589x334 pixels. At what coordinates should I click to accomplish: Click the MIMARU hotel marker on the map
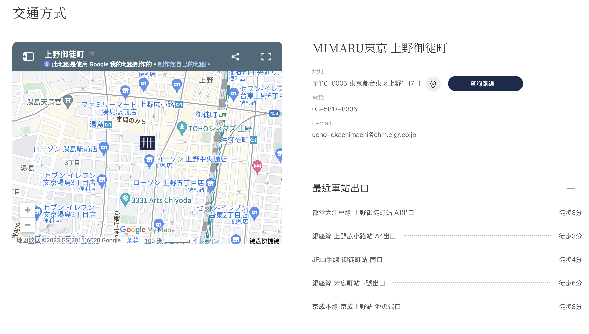coord(147,143)
